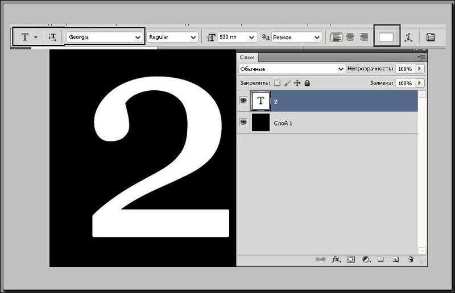Select the Type tool preset picker
Viewport: 455px width, 293px height.
click(x=28, y=37)
